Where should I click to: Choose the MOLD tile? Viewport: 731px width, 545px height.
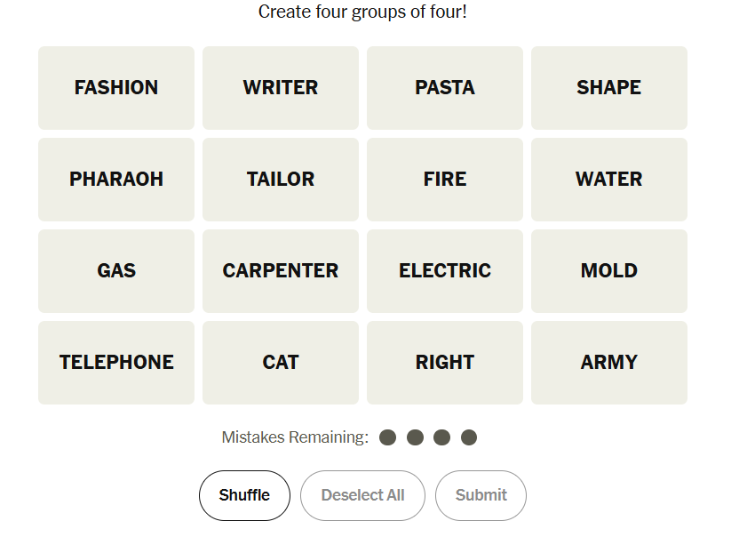(609, 271)
